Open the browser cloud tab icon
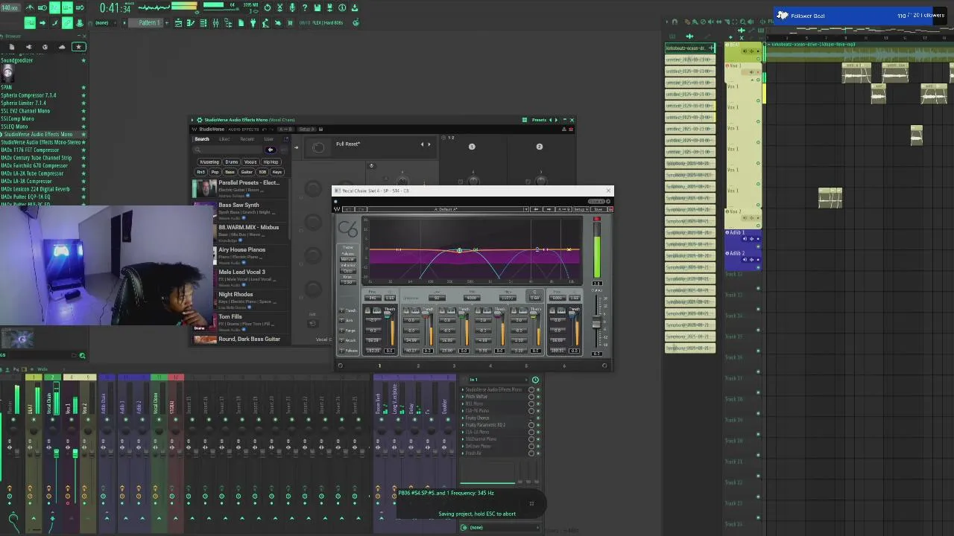Screen dimensions: 954x536 62,47
